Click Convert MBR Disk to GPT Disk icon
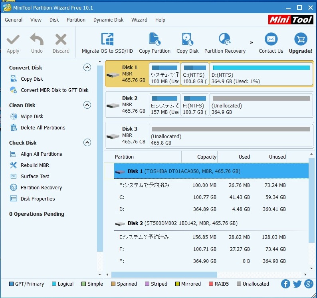The image size is (317, 298). point(14,90)
